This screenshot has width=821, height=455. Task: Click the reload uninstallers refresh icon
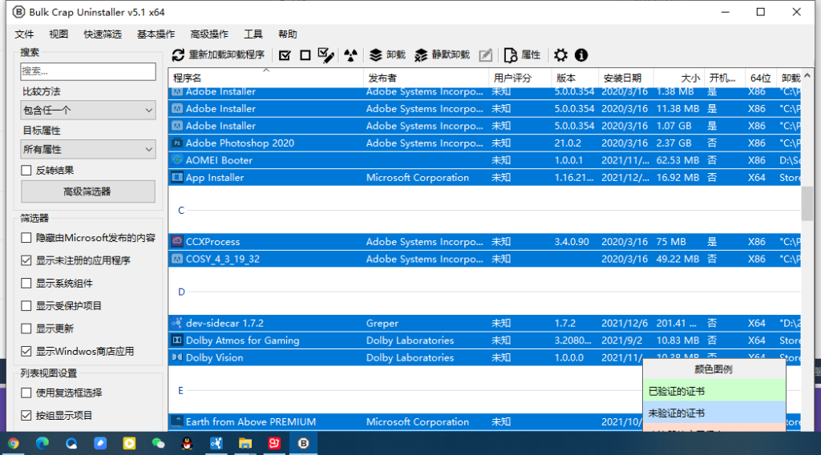[x=178, y=55]
